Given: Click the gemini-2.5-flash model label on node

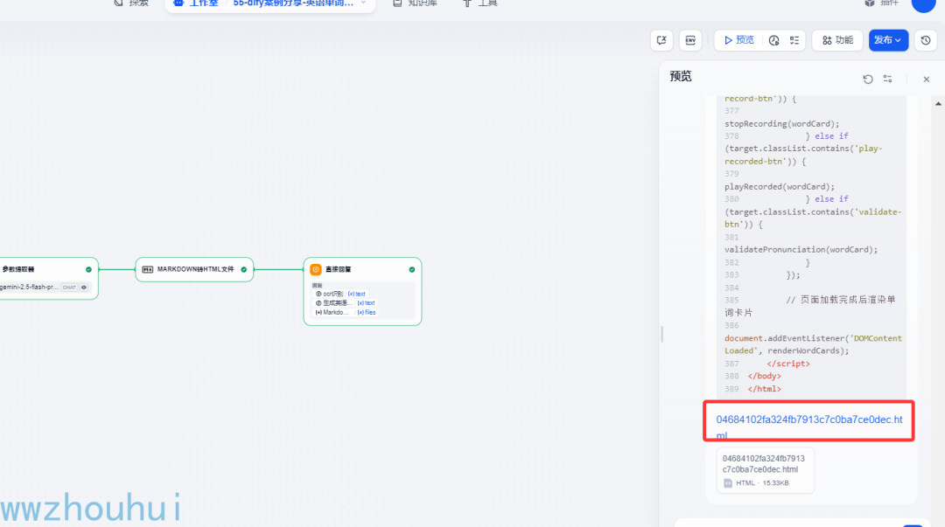Looking at the screenshot, I should pos(29,288).
